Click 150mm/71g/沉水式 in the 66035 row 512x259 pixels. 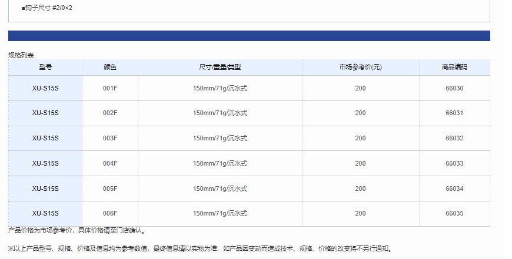[220, 213]
